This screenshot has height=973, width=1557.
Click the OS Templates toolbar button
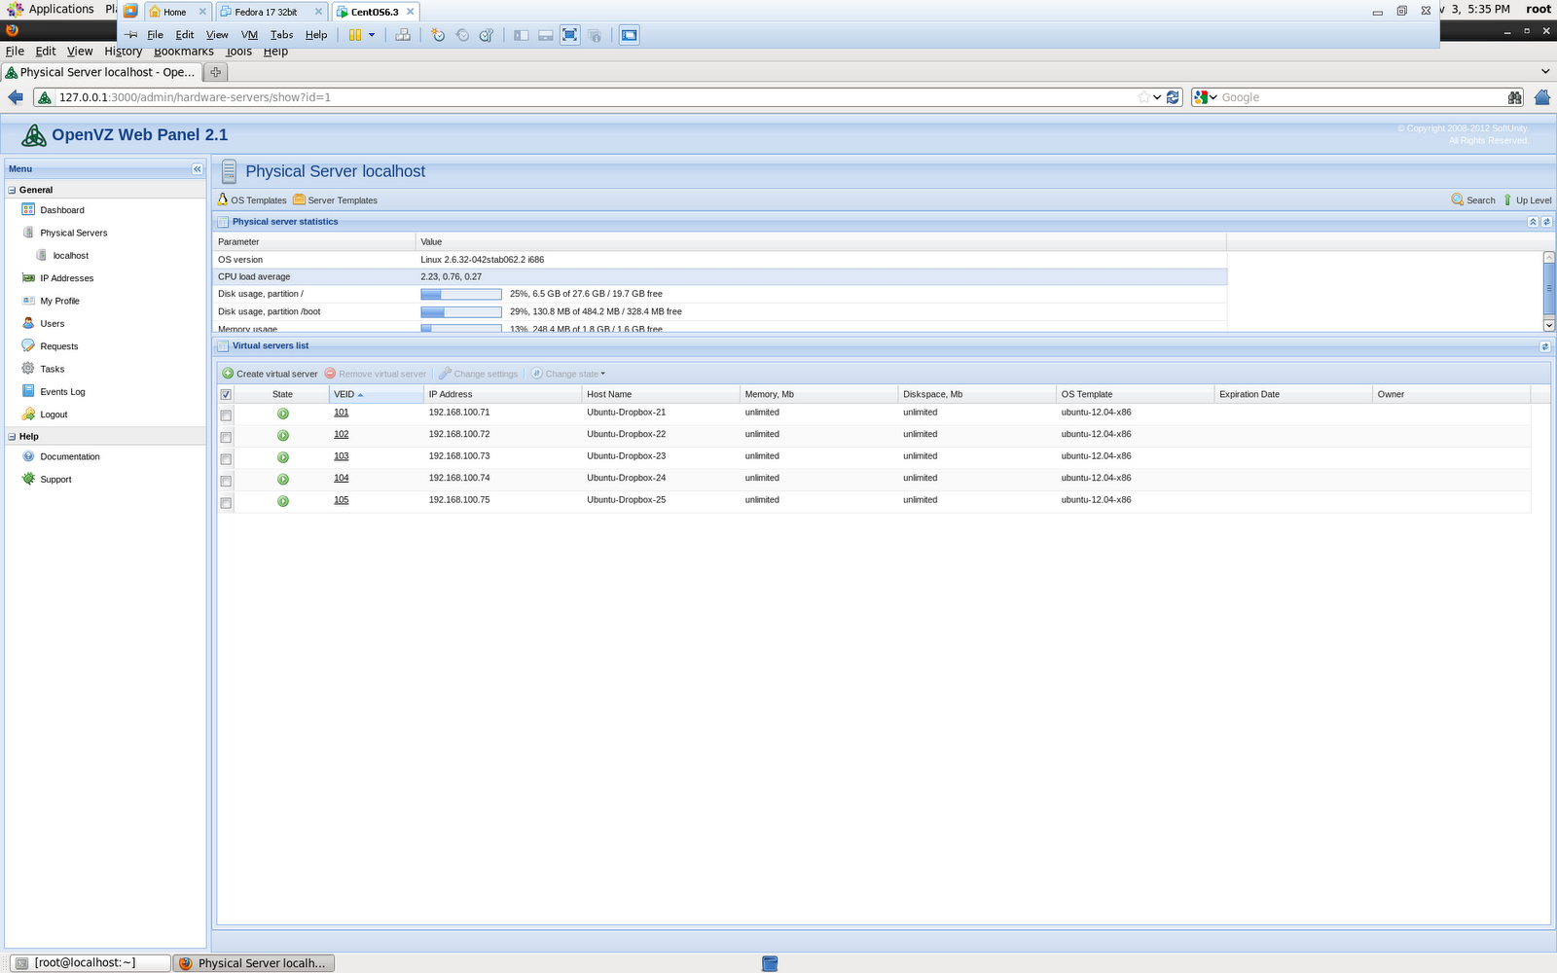(x=252, y=200)
